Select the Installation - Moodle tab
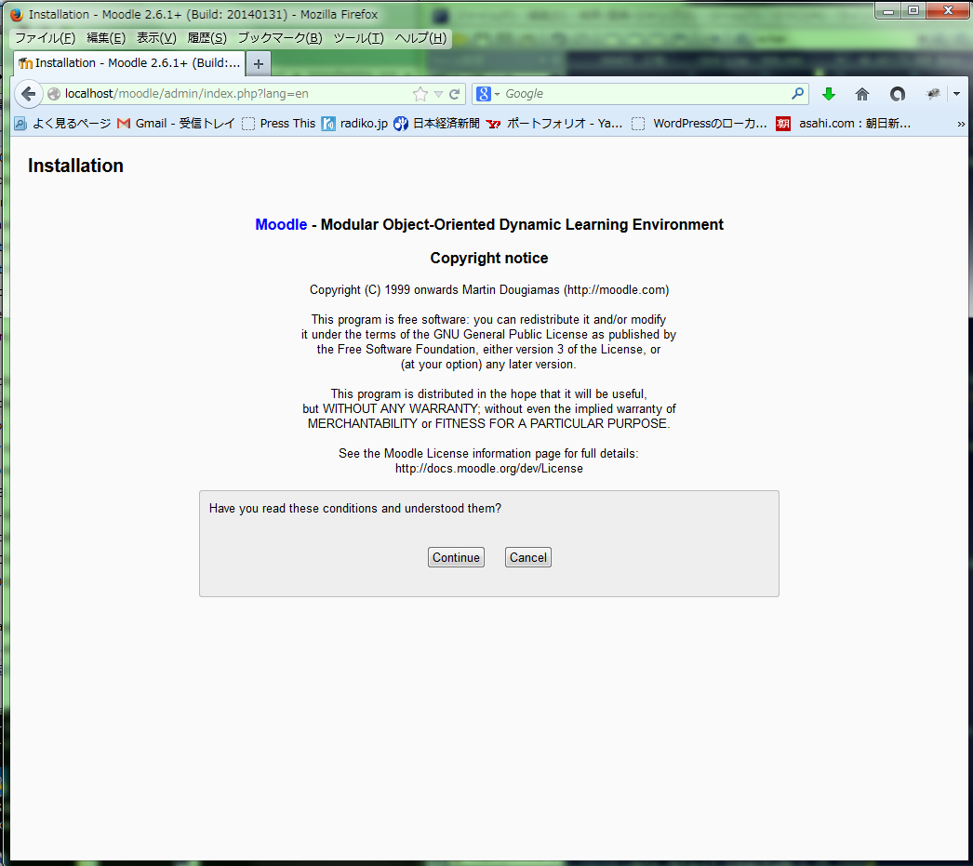The image size is (973, 866). tap(130, 63)
